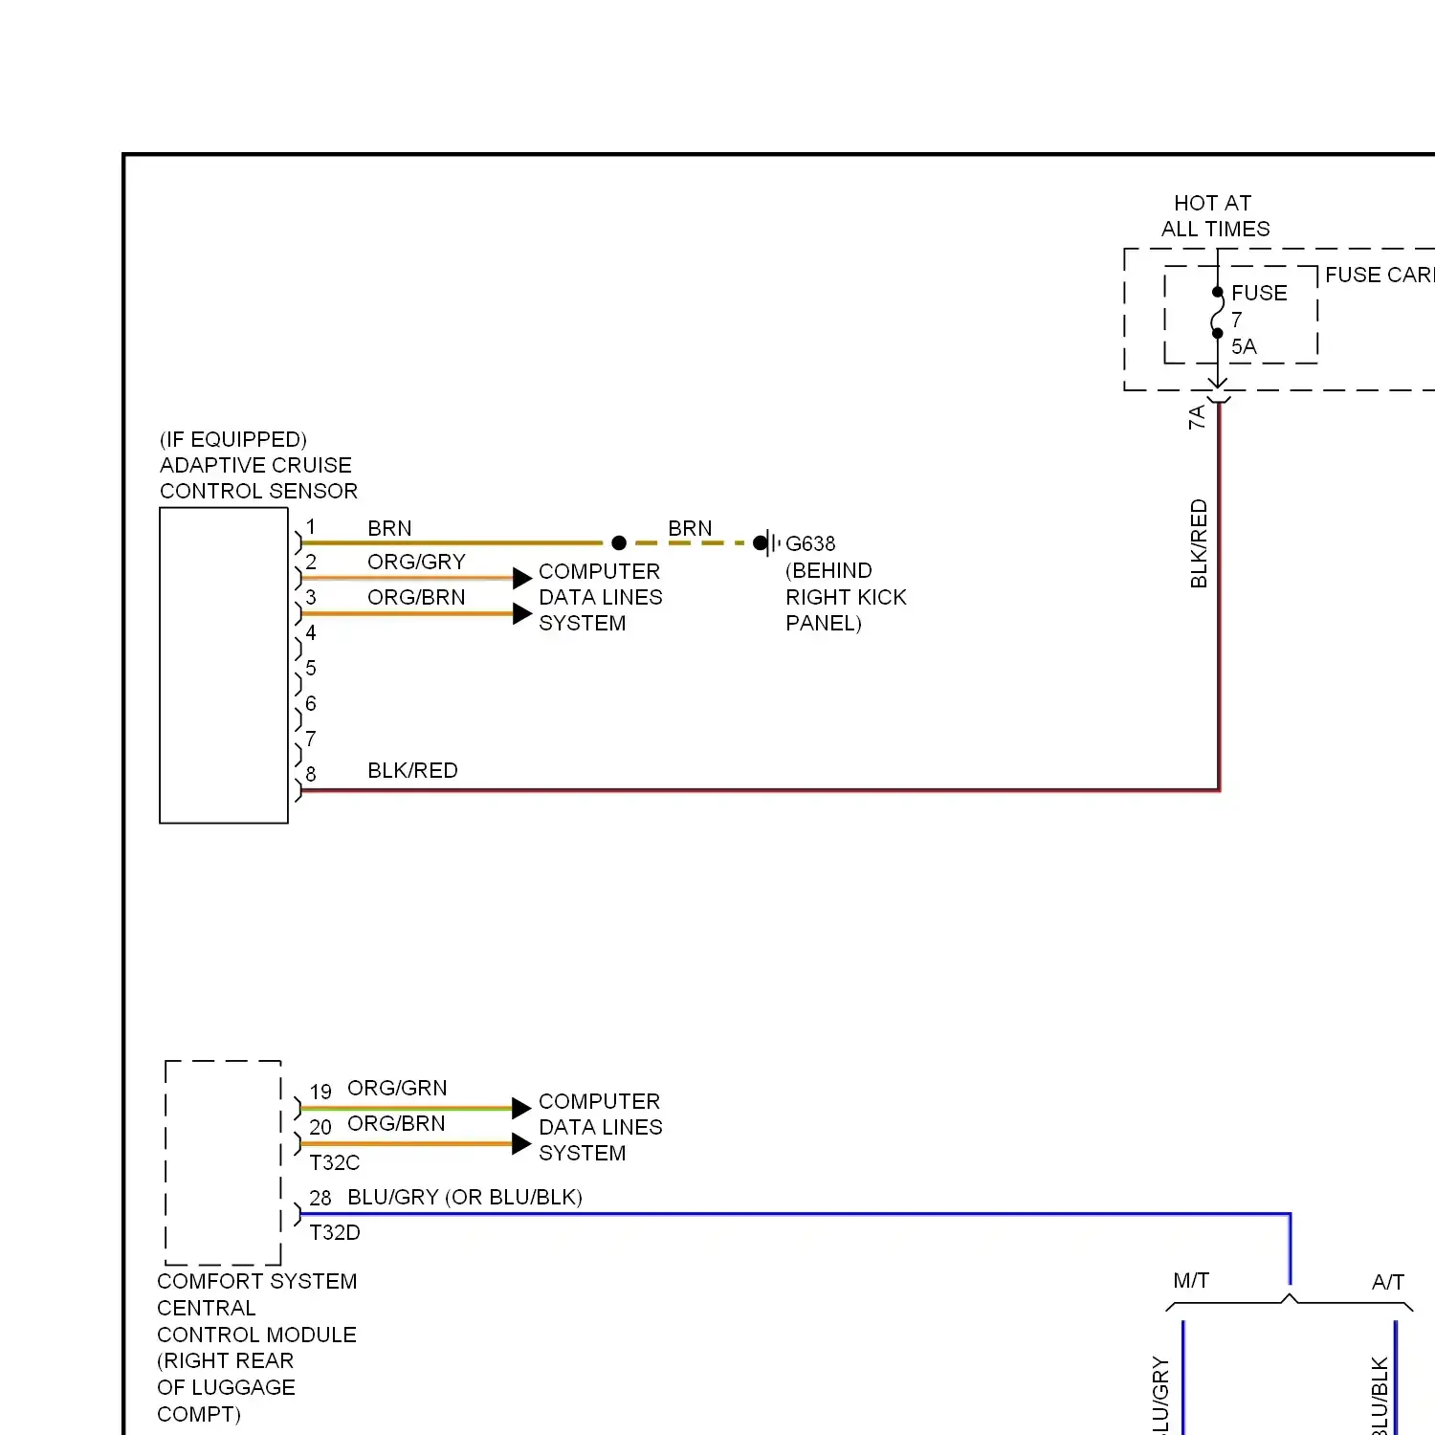Click pin number '6' on the sensor connector
This screenshot has width=1435, height=1435.
pos(311,703)
